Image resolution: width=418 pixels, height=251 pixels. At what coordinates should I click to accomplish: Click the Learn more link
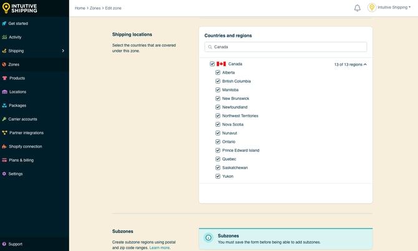[159, 248]
